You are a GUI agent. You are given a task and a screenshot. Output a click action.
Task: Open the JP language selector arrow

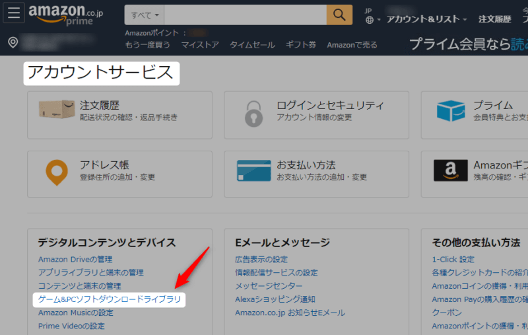[378, 20]
